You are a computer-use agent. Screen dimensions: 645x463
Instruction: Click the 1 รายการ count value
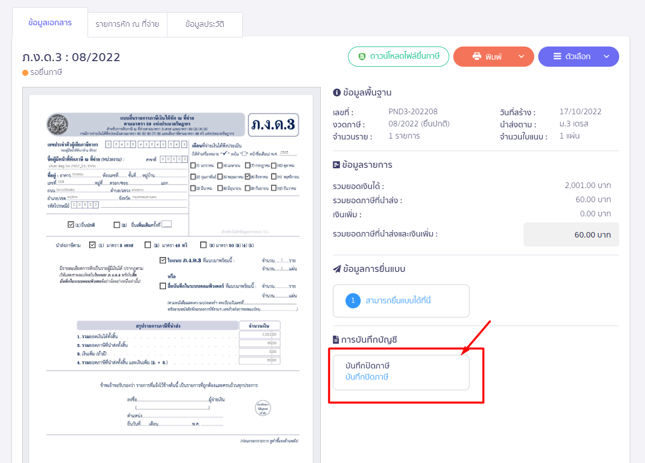pyautogui.click(x=404, y=136)
